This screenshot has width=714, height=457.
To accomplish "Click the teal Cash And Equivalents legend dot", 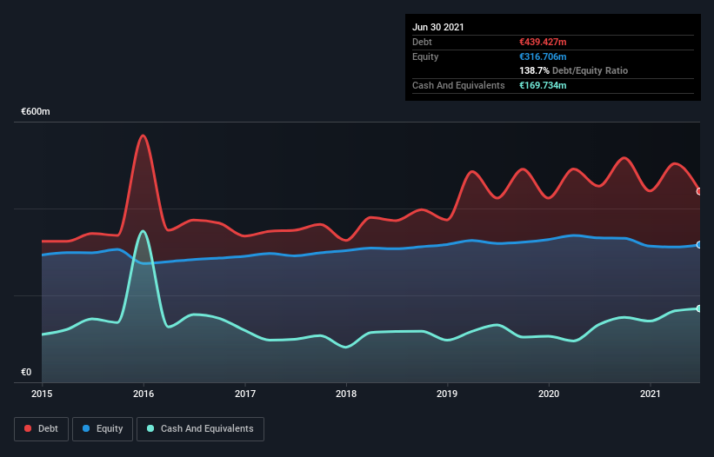I will tap(150, 428).
